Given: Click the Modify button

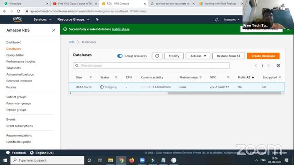Looking at the screenshot, I should (174, 56).
